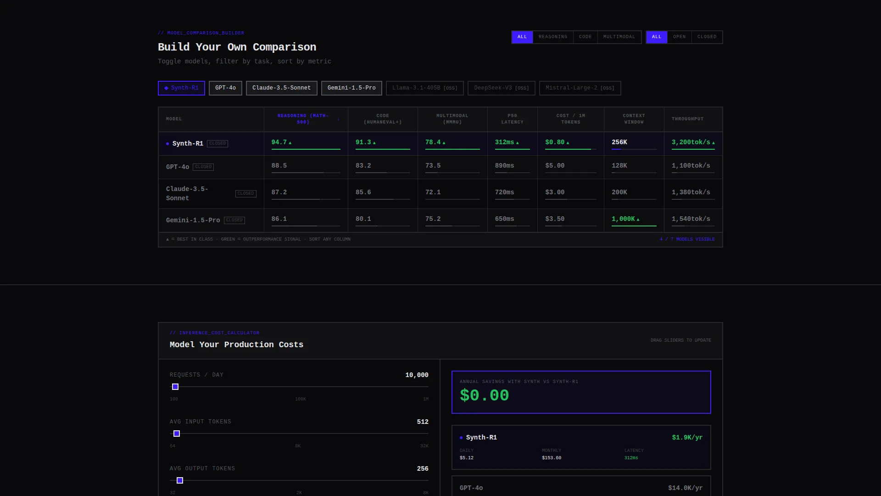Click the Avg Output Tokens slider handle
The width and height of the screenshot is (881, 496).
click(x=180, y=481)
